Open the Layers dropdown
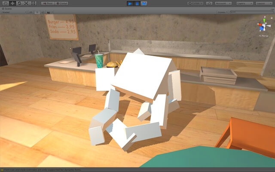The width and height of the screenshot is (275, 172). click(244, 3)
